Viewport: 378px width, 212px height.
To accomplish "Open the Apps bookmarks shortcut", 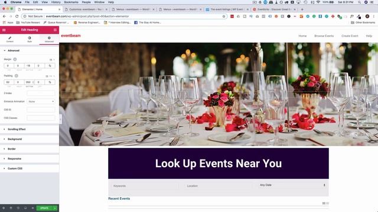I will click(8, 22).
